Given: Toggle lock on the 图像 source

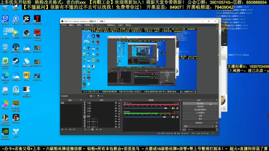Looking at the screenshot, I should tap(119, 116).
